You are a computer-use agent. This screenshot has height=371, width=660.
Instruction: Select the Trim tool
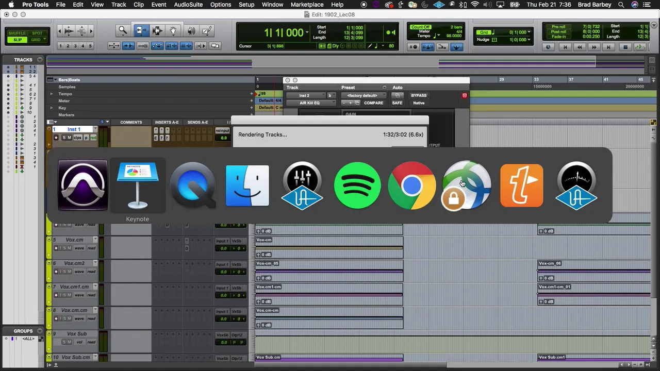click(x=141, y=31)
